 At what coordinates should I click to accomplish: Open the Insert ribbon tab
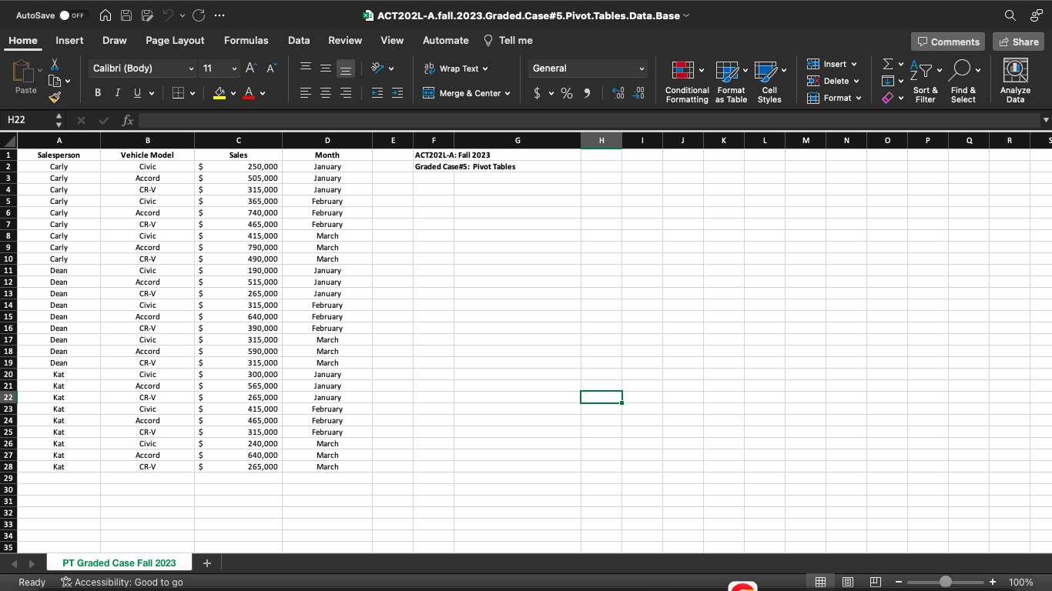[x=69, y=41]
